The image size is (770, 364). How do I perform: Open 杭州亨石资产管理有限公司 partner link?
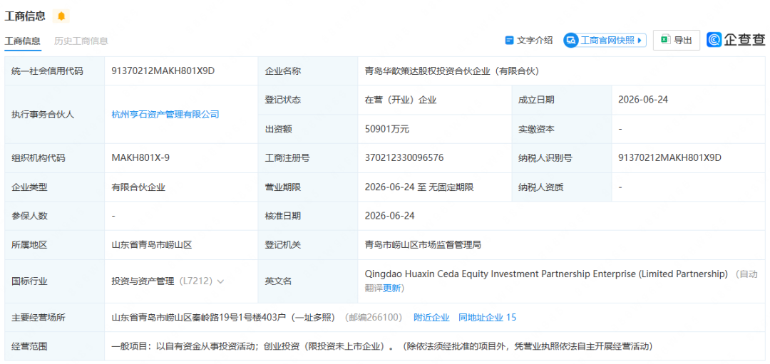(165, 114)
